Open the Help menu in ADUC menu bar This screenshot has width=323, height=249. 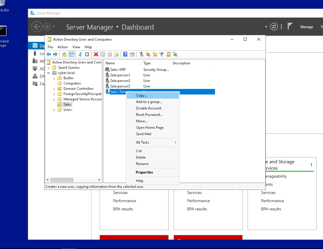(x=88, y=47)
